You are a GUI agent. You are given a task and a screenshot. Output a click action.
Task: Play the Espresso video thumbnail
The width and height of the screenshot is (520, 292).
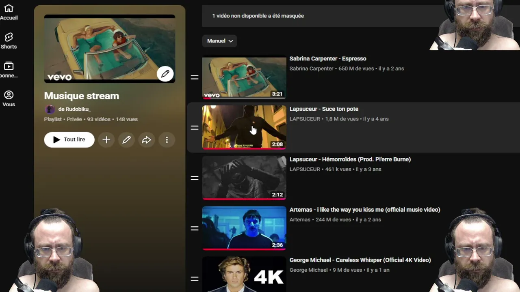[x=244, y=77]
